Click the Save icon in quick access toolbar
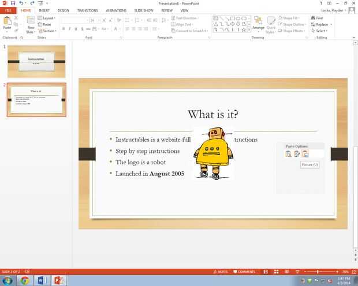 pyautogui.click(x=13, y=3)
